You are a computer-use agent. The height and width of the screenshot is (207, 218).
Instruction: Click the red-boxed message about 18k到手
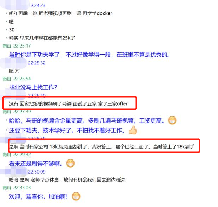coord(102,146)
